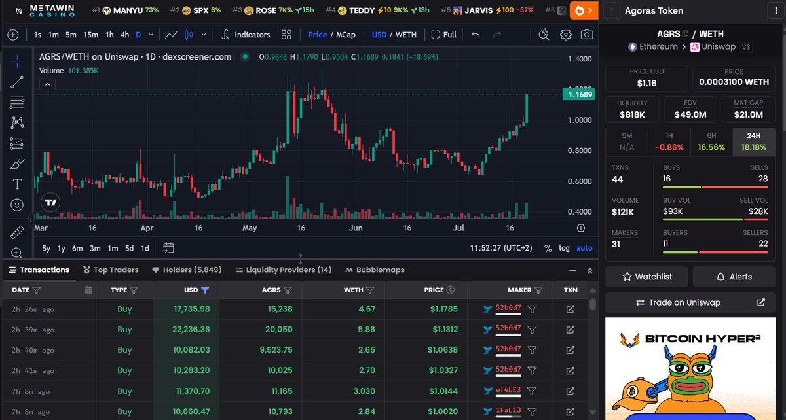Click the orange fire trending button
This screenshot has width=786, height=420.
coord(584,10)
